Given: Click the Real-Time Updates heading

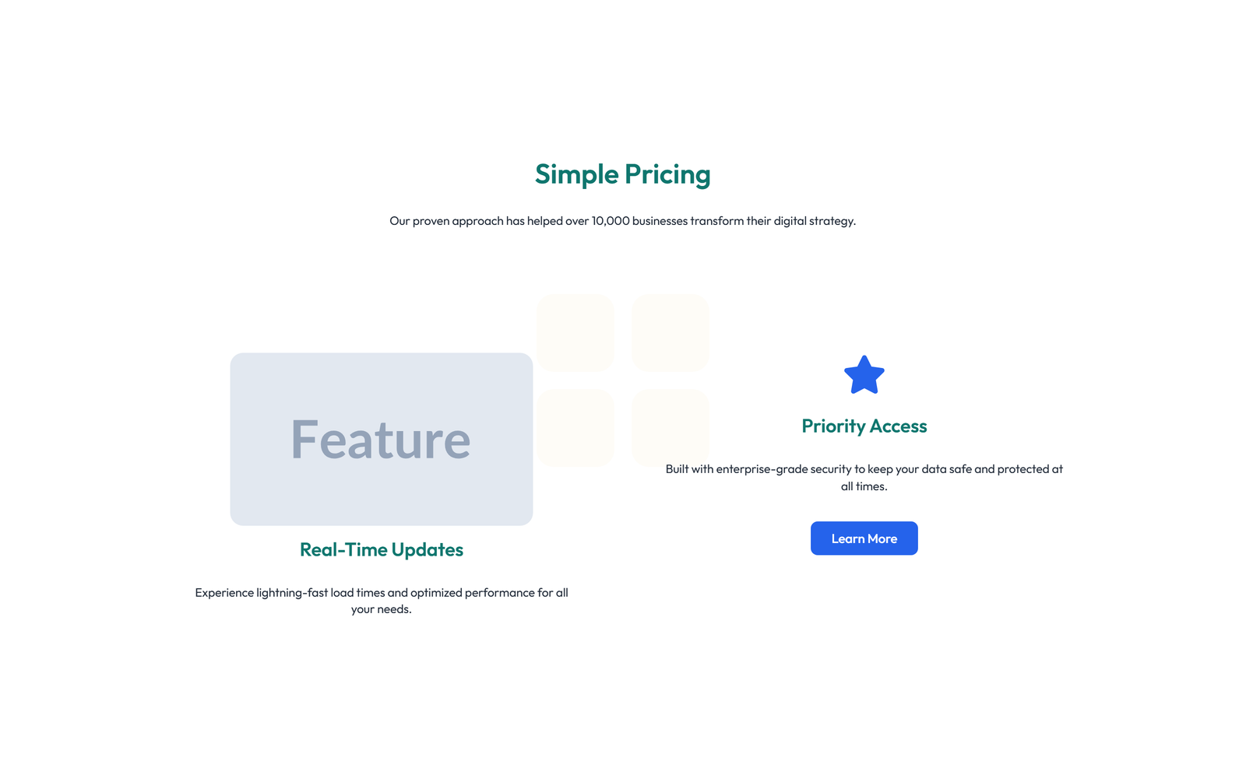Looking at the screenshot, I should click(x=381, y=549).
